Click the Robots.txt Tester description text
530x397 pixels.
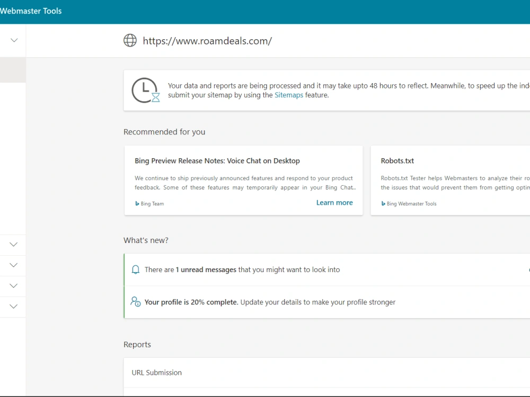(x=455, y=183)
